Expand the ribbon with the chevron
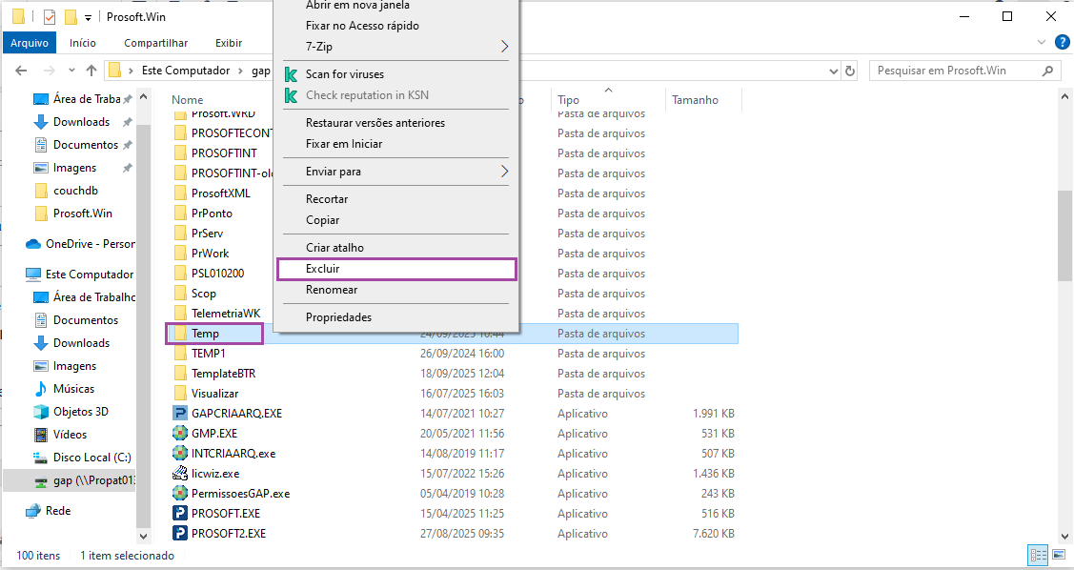Image resolution: width=1074 pixels, height=570 pixels. click(1043, 43)
